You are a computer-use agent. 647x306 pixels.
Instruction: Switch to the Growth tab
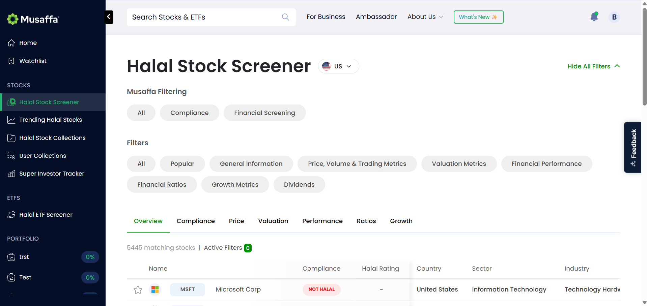pos(401,221)
